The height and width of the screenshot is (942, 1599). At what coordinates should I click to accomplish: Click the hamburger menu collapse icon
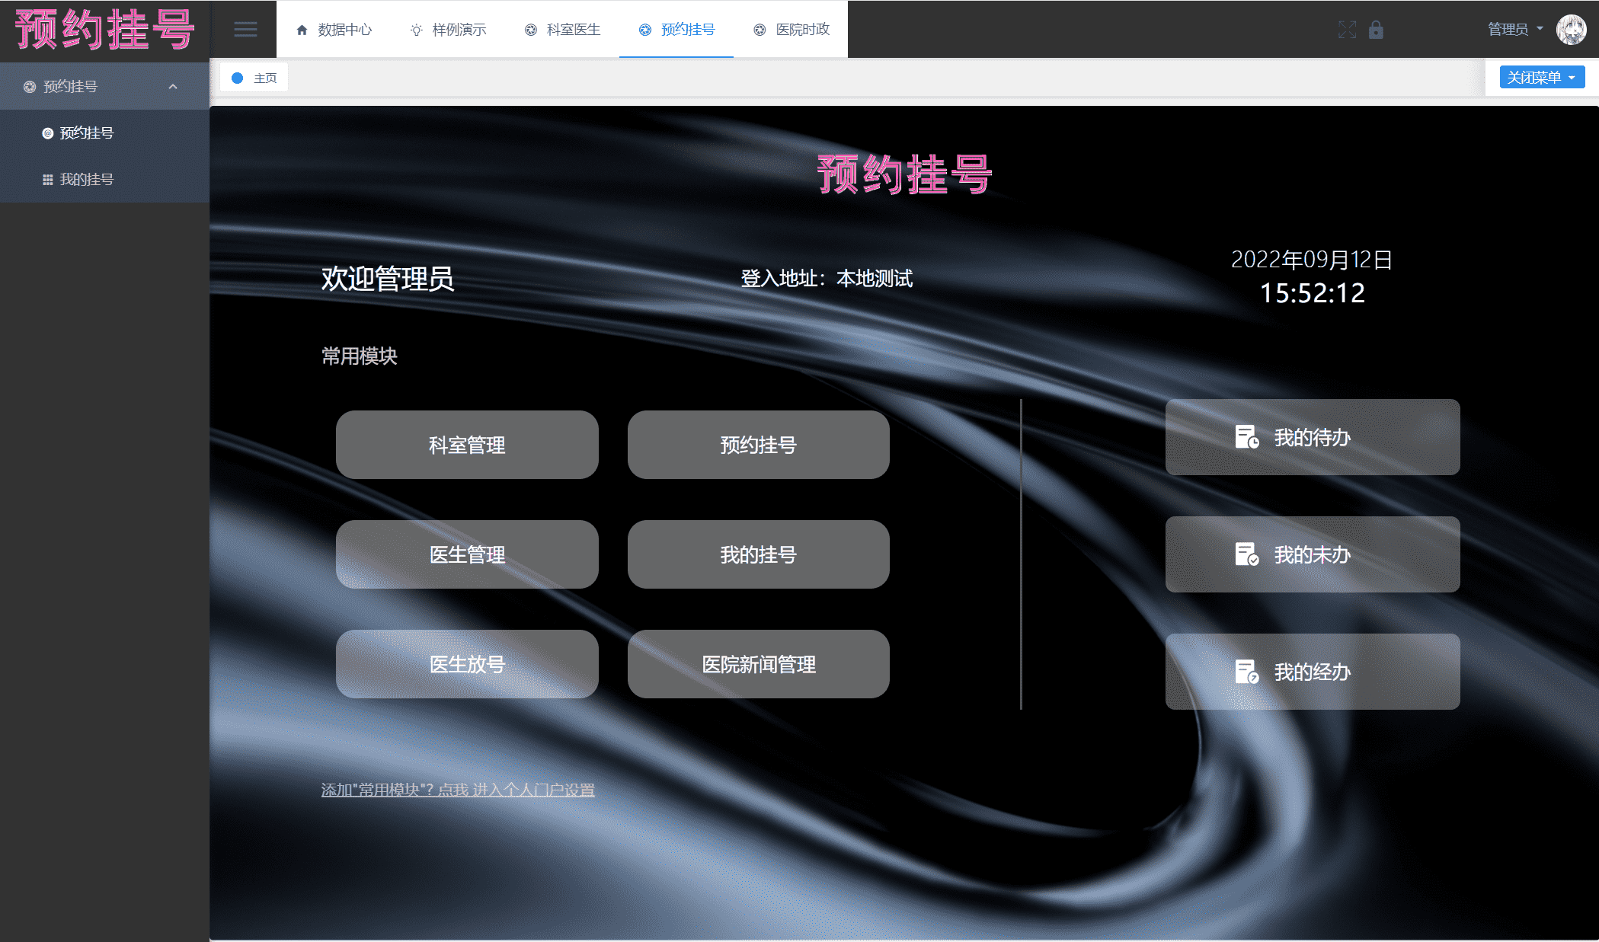coord(245,30)
